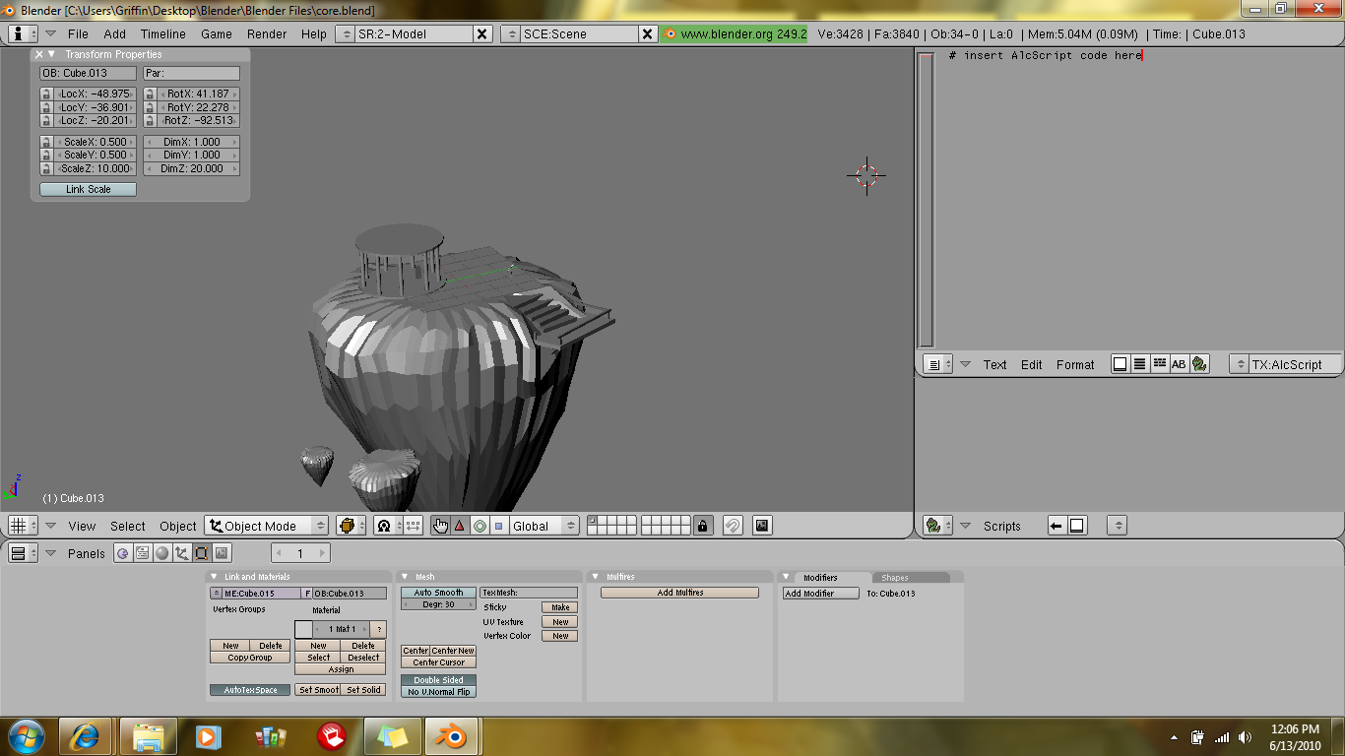Click Assign material button

click(341, 669)
